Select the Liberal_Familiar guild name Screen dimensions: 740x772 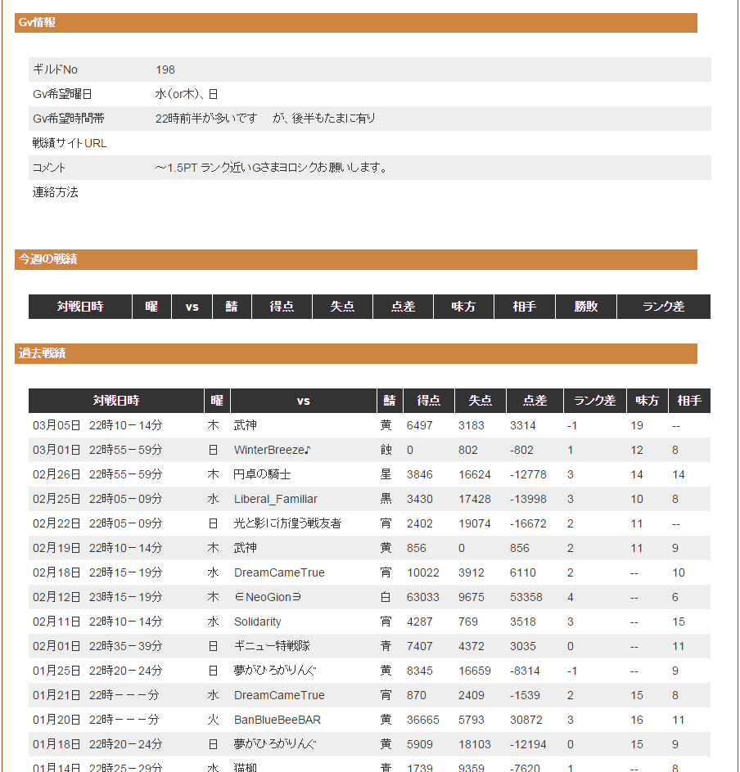click(275, 499)
